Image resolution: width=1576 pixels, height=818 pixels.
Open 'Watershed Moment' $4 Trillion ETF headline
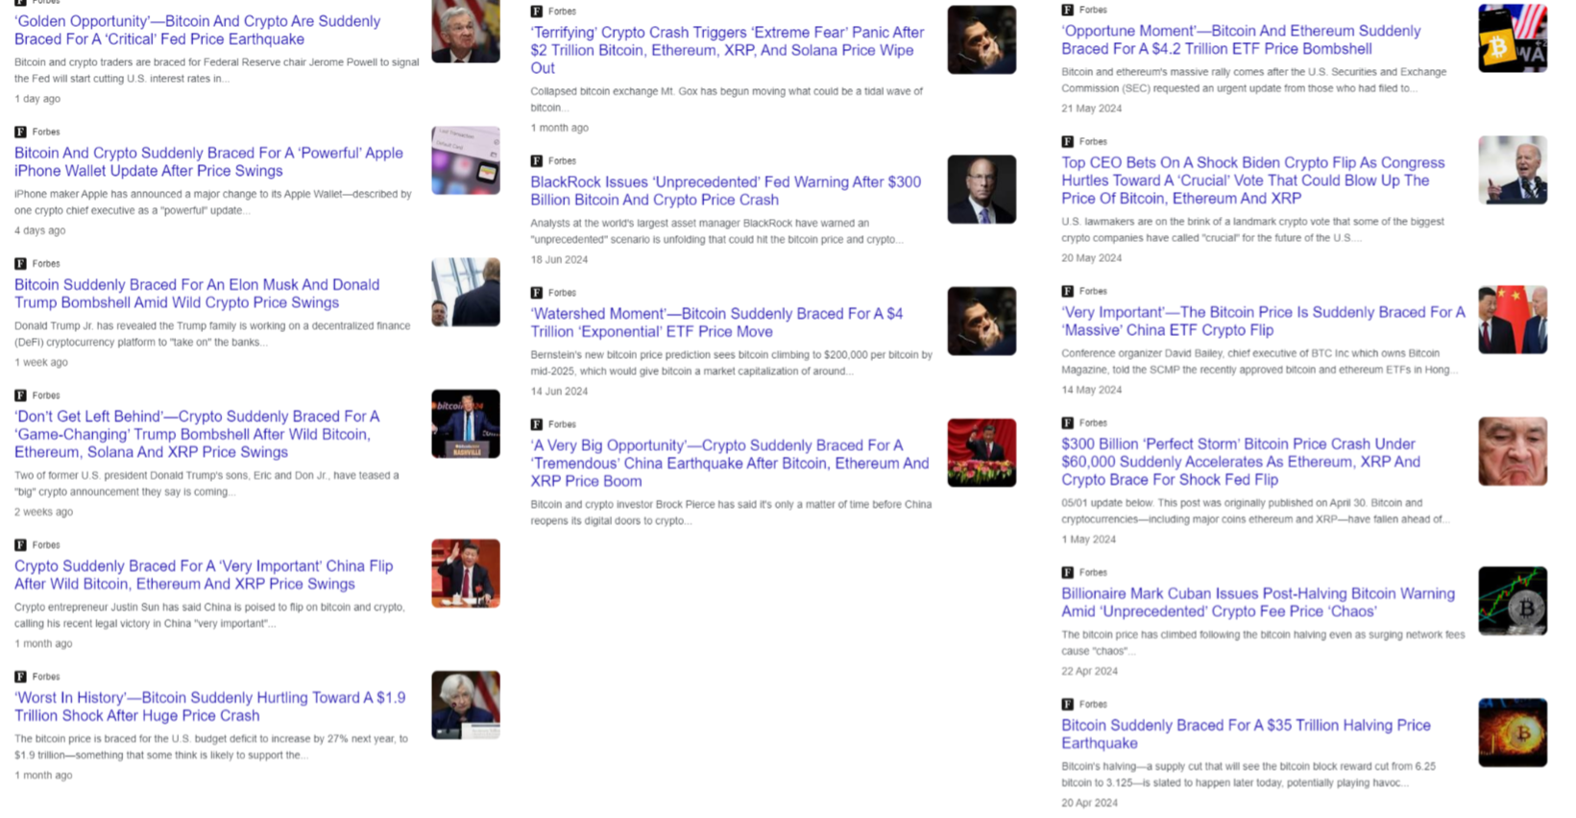point(716,322)
